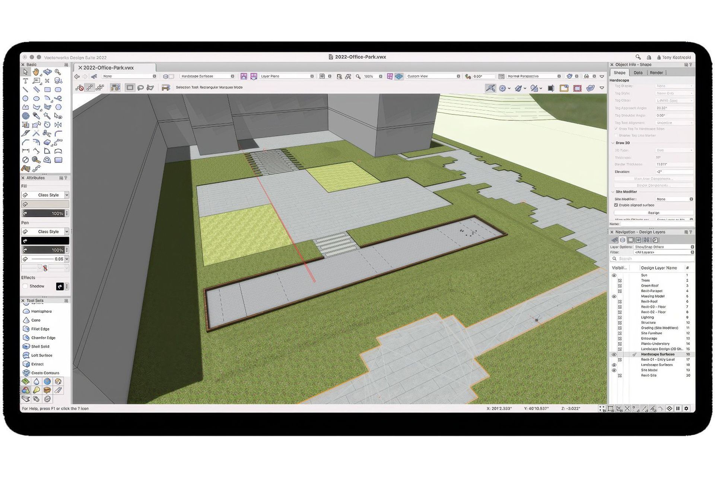
Task: Click the Zoom magnifier in the view bar
Action: [x=358, y=76]
